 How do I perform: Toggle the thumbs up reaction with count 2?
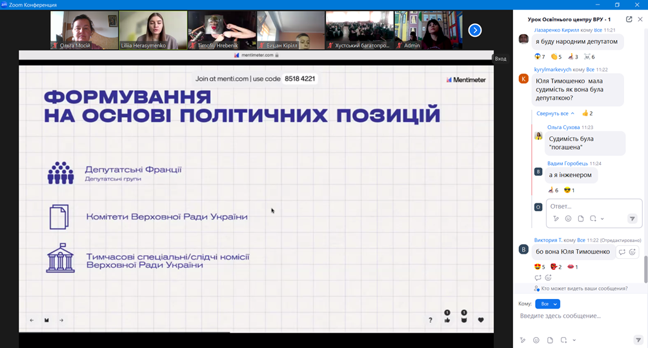tap(587, 113)
